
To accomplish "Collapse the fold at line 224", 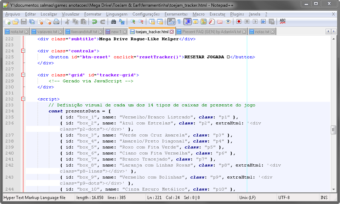I will pyautogui.click(x=23, y=51).
